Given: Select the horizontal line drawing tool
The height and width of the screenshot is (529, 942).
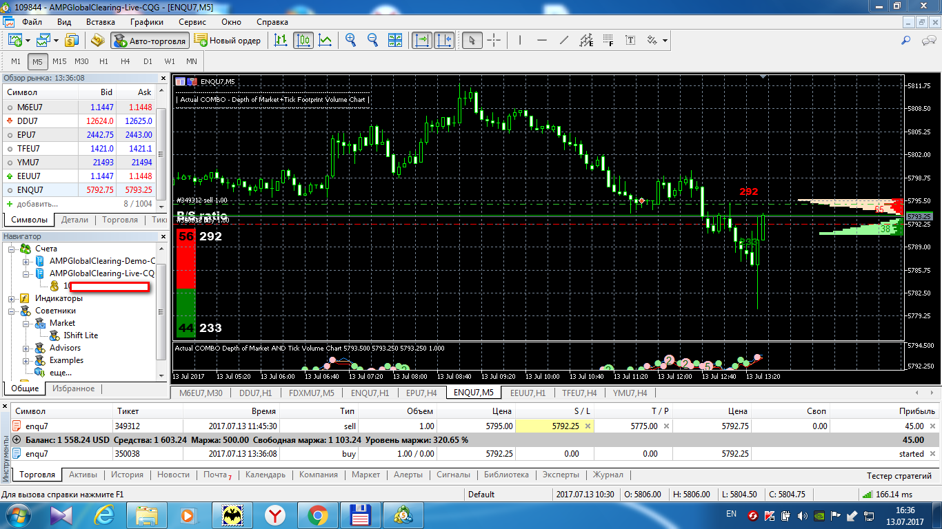Looking at the screenshot, I should (x=542, y=41).
